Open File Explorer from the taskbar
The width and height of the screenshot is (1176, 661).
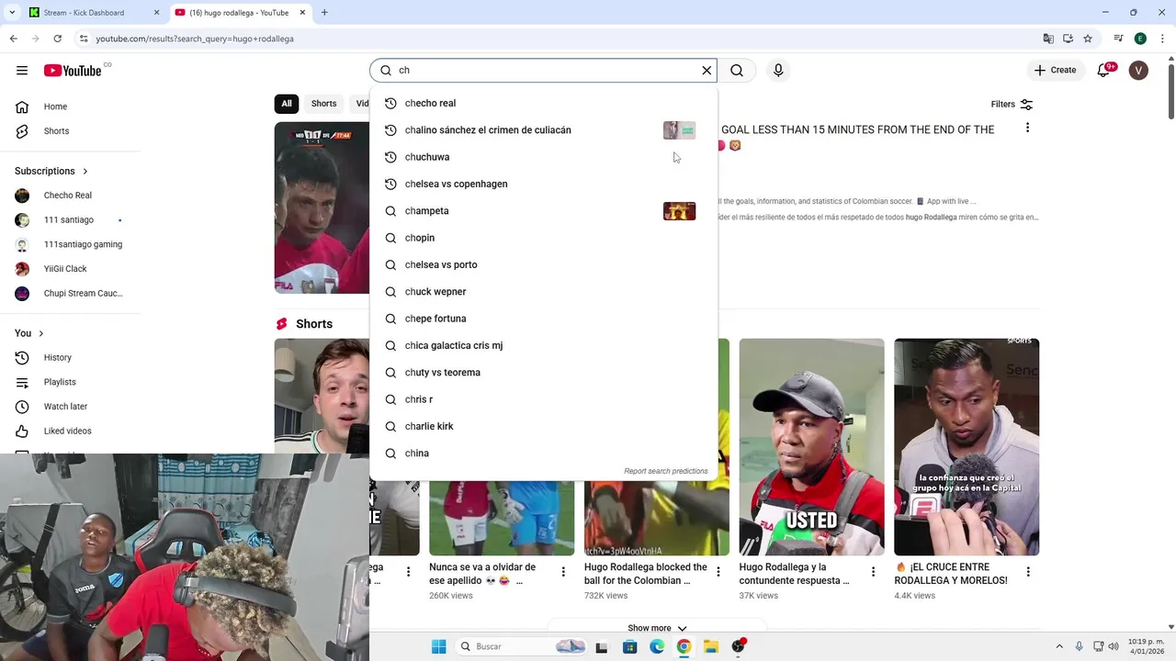pyautogui.click(x=711, y=646)
